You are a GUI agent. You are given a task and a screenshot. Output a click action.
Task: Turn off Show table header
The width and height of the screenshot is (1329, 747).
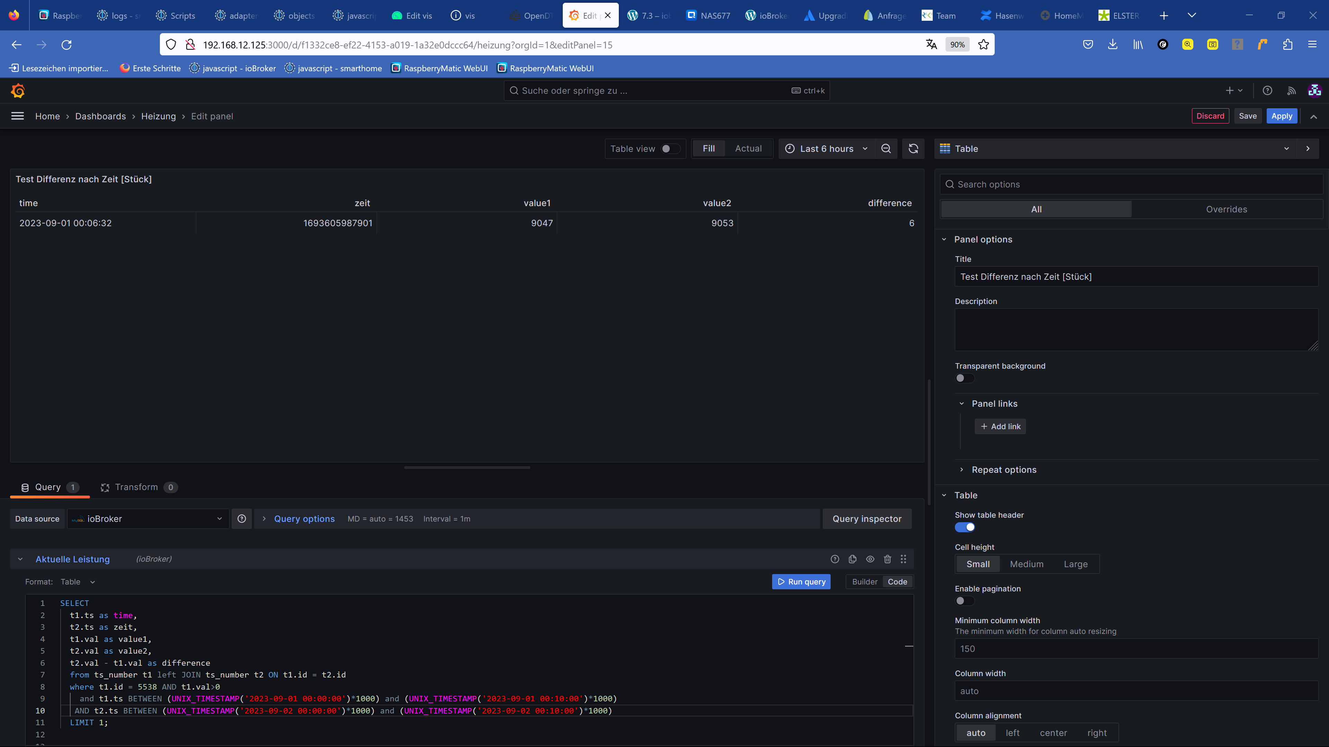964,527
